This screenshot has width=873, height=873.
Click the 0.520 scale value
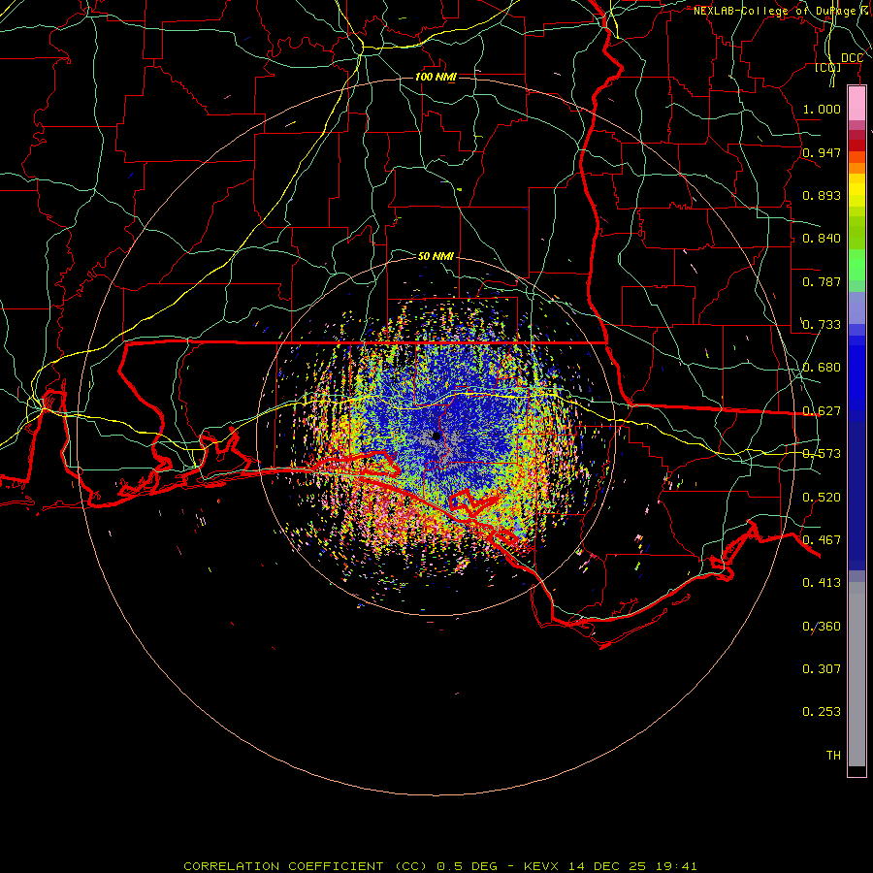pos(822,498)
